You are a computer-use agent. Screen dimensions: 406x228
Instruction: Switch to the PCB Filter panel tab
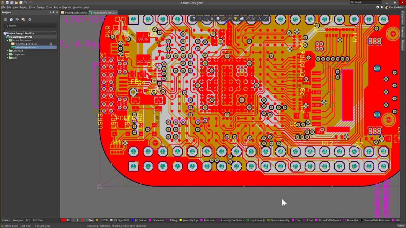(x=38, y=220)
